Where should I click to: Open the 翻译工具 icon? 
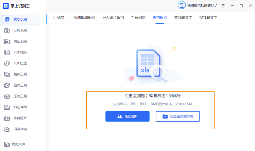pos(7,74)
